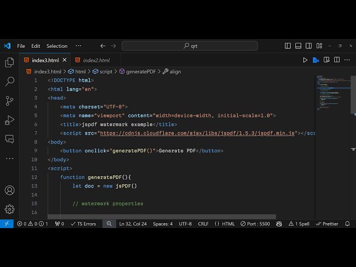The image size is (356, 267).
Task: Open the File menu
Action: pos(21,46)
